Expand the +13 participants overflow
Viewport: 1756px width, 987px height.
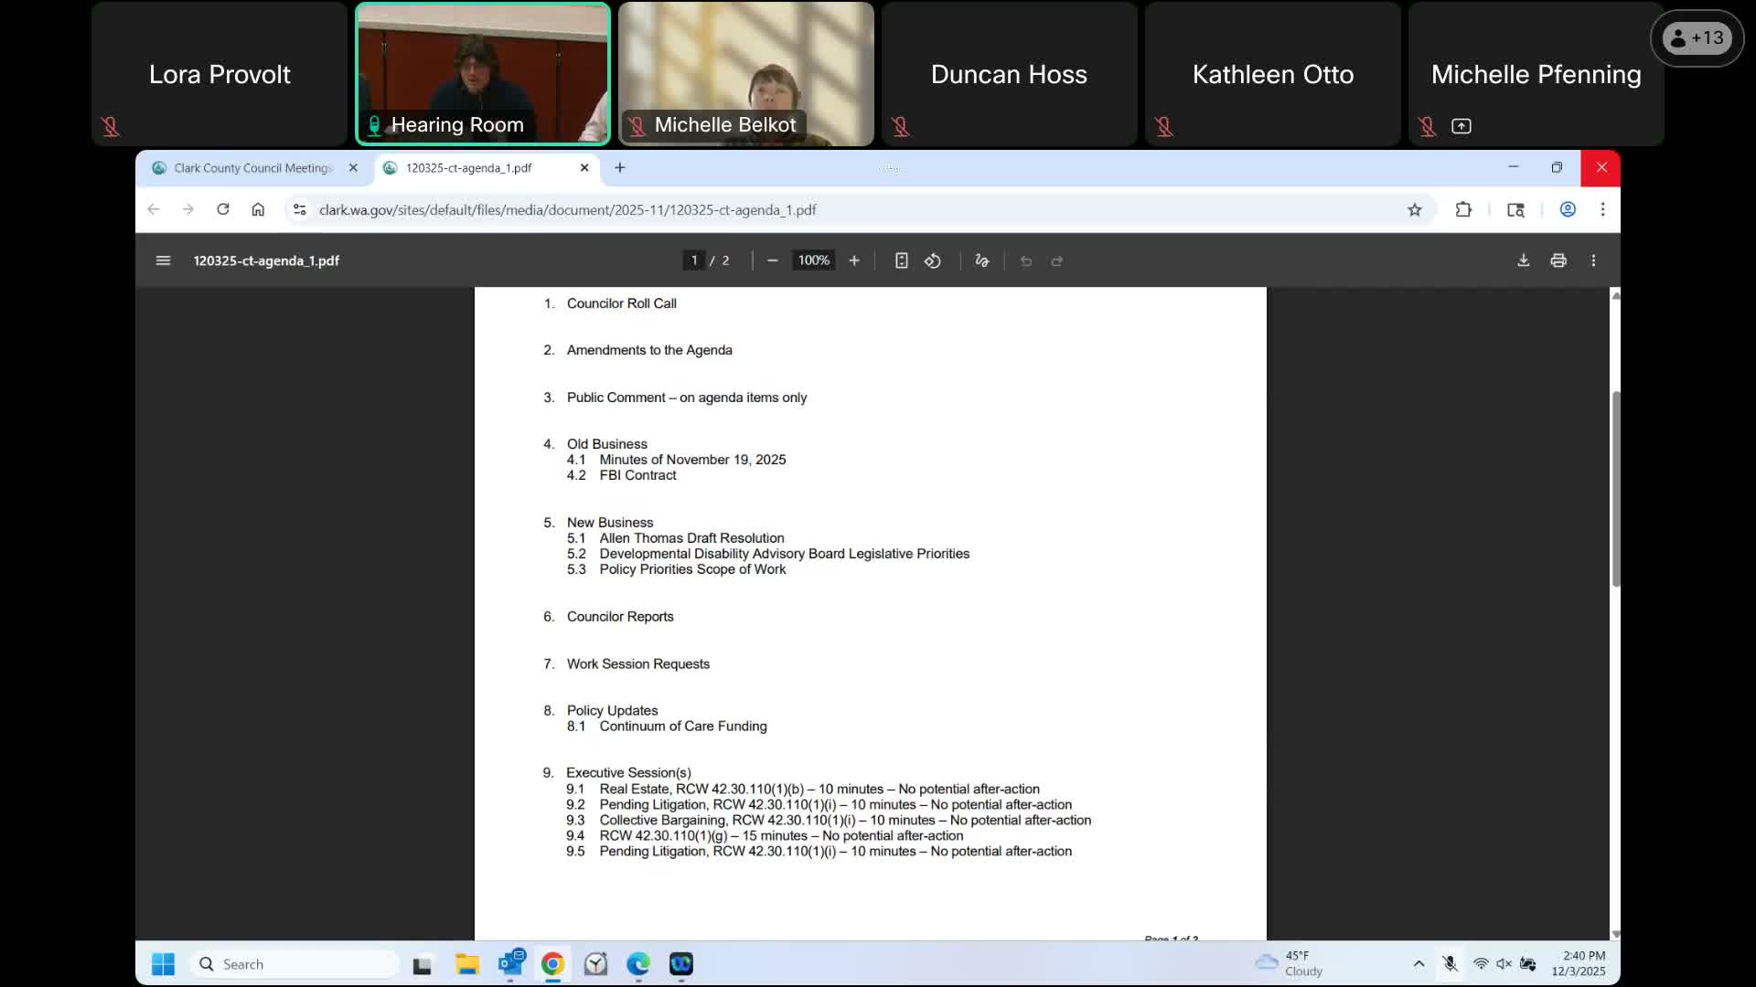click(1697, 38)
